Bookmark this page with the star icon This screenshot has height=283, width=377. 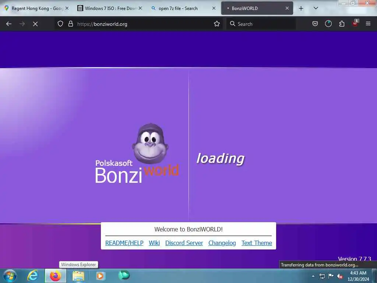pos(217,24)
